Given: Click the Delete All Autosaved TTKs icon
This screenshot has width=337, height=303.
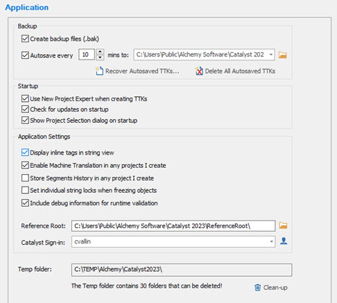Looking at the screenshot, I should (x=199, y=71).
